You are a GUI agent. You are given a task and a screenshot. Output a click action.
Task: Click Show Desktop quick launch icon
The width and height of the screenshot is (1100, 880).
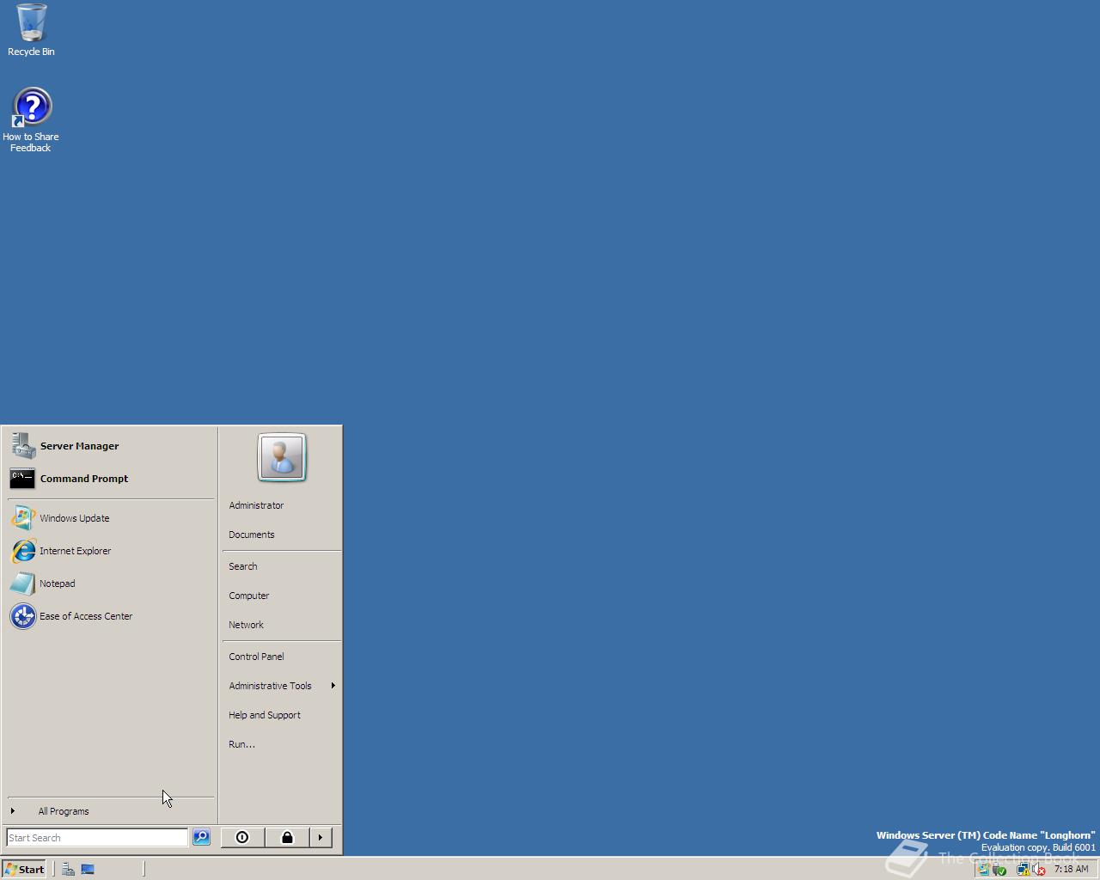88,870
